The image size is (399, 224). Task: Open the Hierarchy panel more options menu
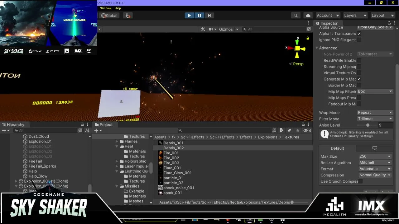coord(88,124)
